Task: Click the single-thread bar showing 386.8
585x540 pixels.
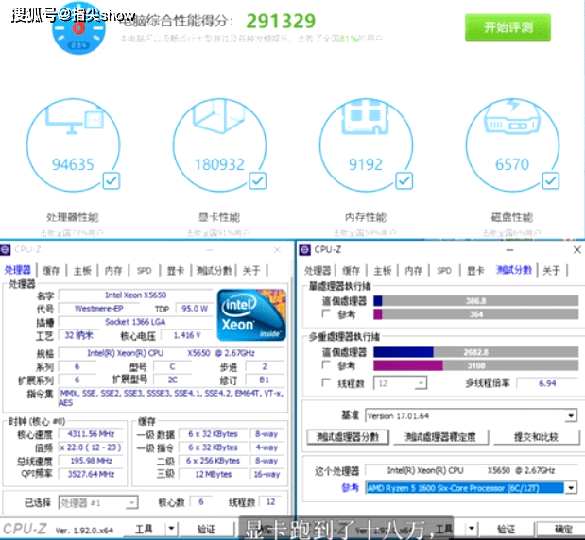Action: tap(476, 301)
